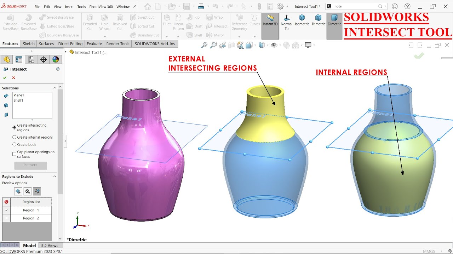Click the Dynamic Annotation Views icon
453x254 pixels.
point(240,45)
